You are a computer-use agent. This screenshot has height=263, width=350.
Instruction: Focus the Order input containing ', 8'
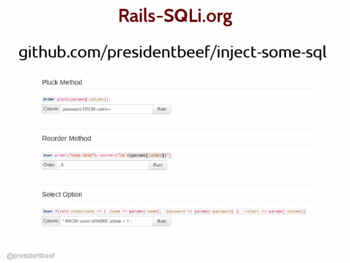coord(103,165)
